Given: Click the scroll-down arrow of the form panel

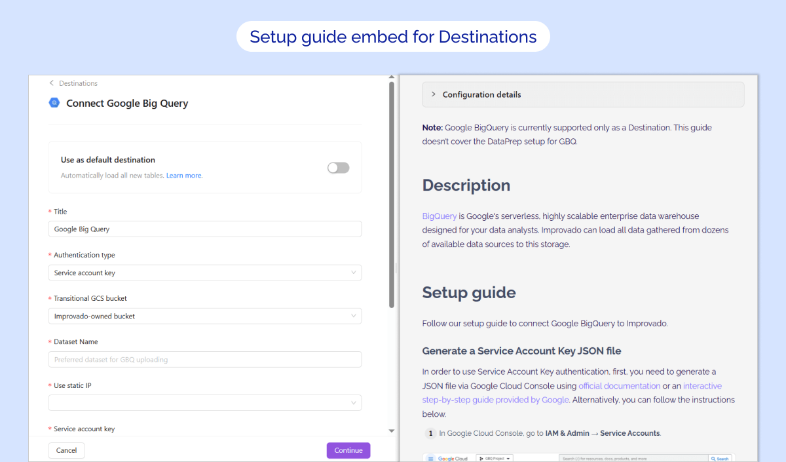Looking at the screenshot, I should tap(392, 431).
